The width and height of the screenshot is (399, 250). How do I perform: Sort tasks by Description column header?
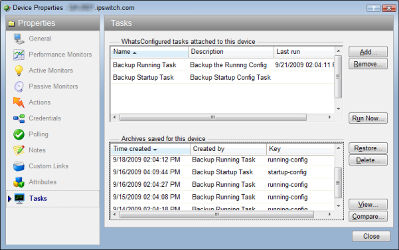click(x=231, y=52)
